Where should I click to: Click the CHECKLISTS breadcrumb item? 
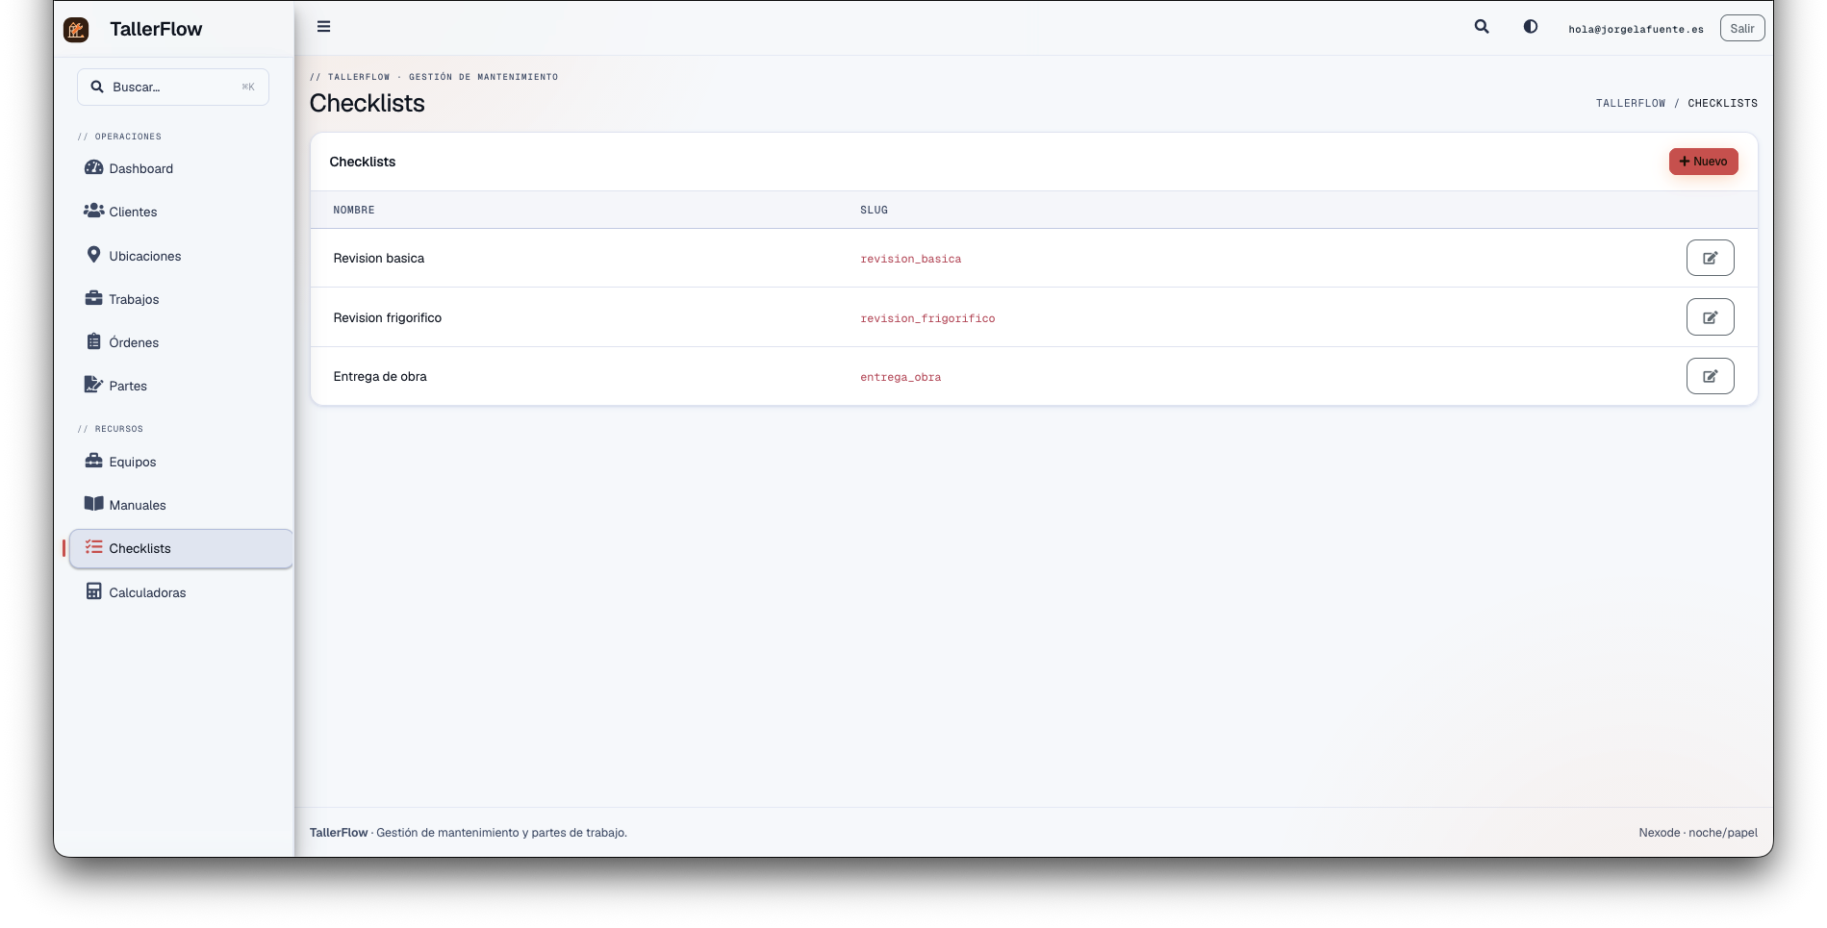pyautogui.click(x=1722, y=103)
